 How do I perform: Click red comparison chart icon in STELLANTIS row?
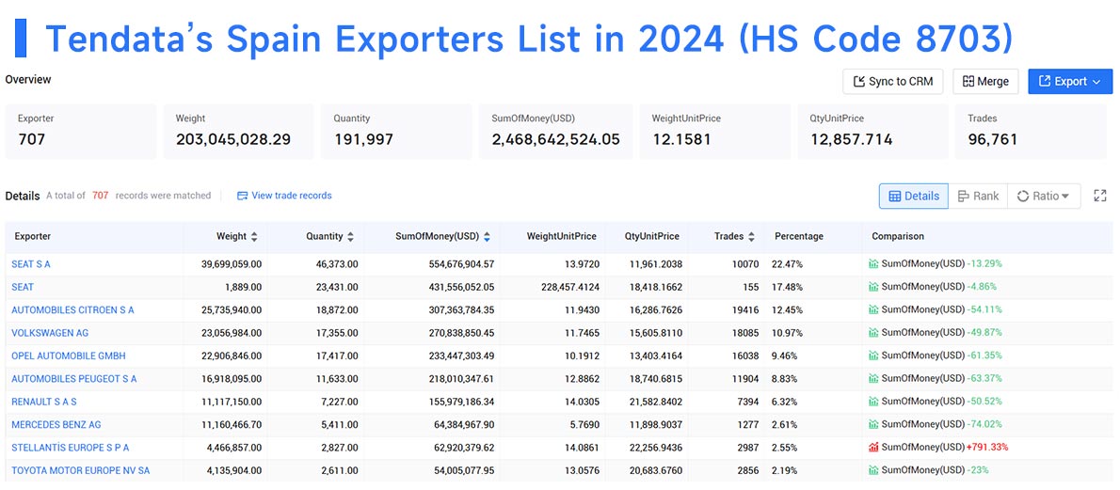(873, 447)
